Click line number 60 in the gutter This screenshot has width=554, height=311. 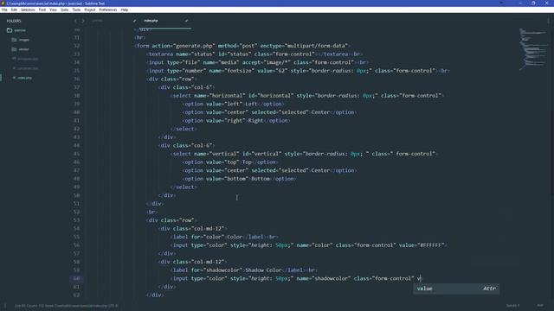[x=76, y=278]
